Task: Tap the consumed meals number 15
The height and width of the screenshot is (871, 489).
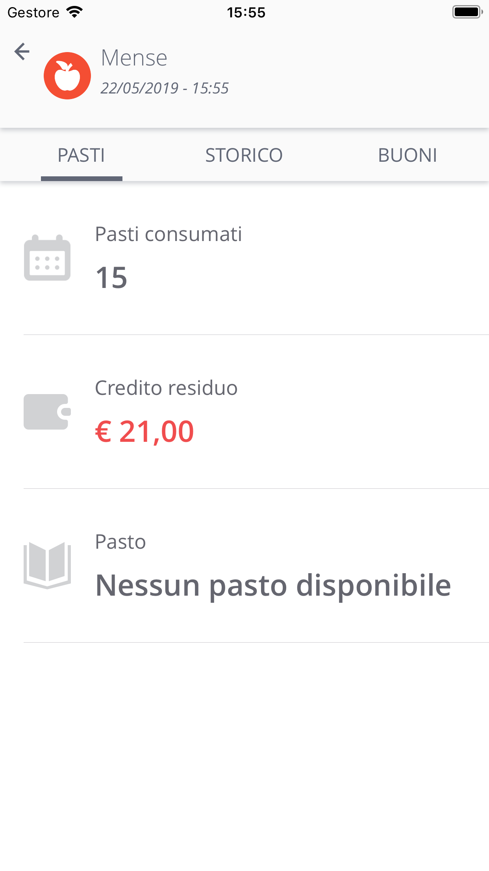Action: (x=112, y=278)
